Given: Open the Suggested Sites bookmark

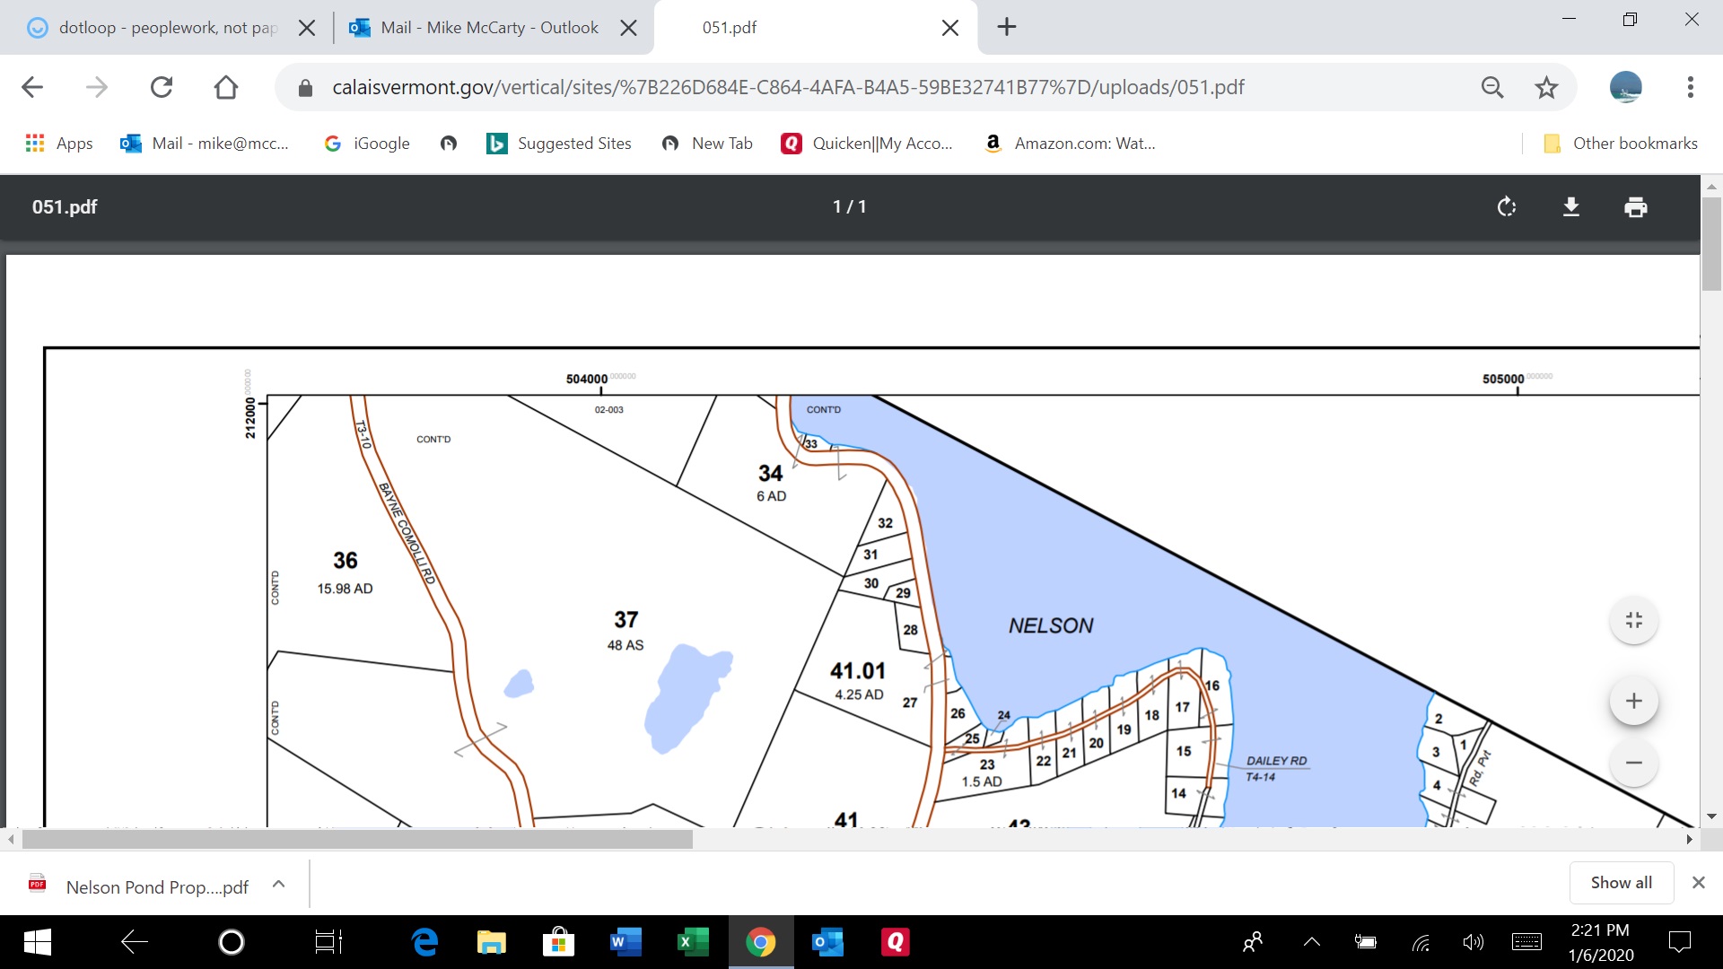Looking at the screenshot, I should point(559,144).
